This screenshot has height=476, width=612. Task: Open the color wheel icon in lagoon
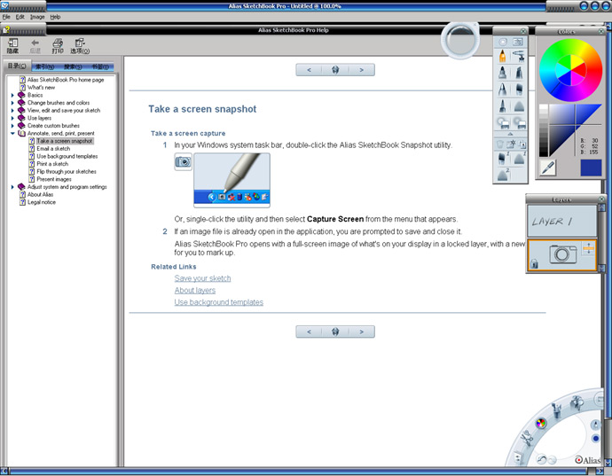point(540,423)
